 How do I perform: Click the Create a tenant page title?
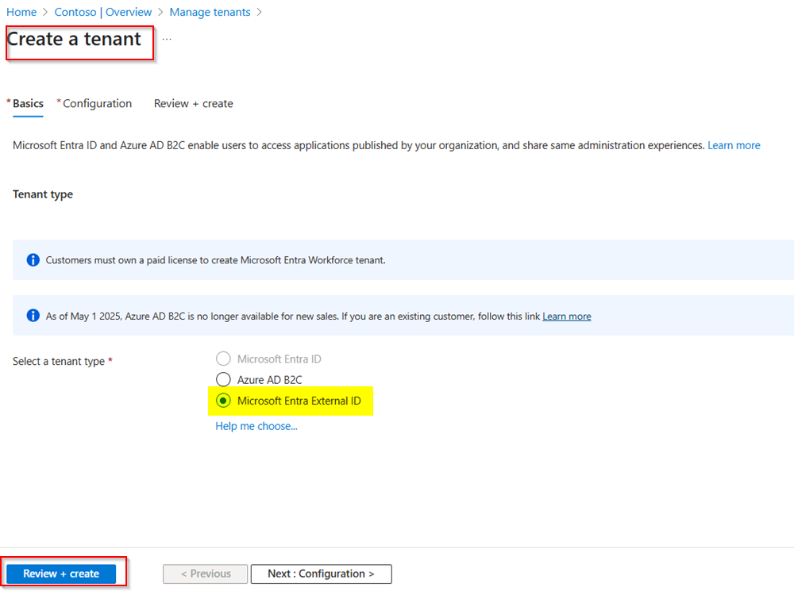tap(78, 39)
